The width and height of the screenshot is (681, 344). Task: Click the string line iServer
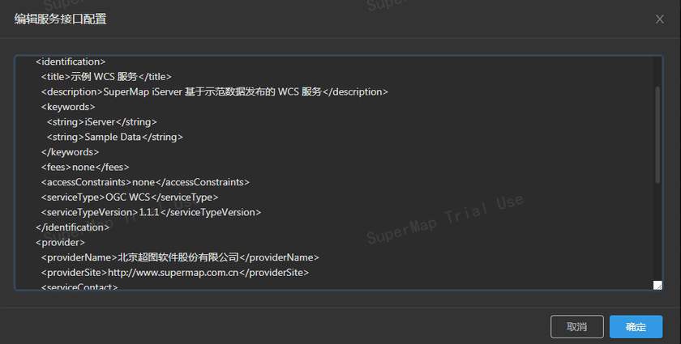pyautogui.click(x=102, y=122)
